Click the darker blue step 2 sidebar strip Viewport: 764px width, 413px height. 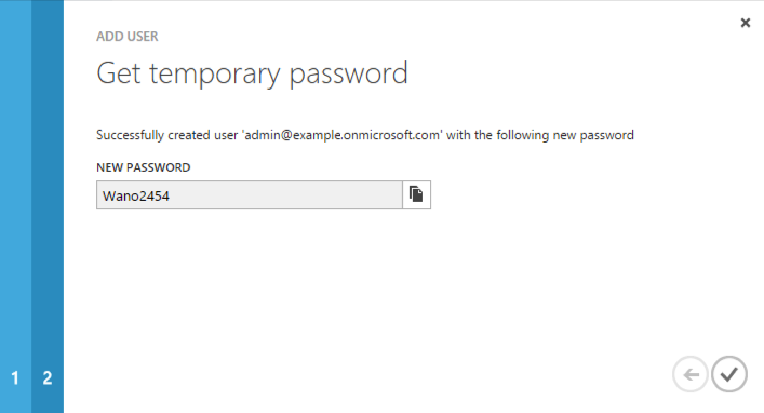48,206
